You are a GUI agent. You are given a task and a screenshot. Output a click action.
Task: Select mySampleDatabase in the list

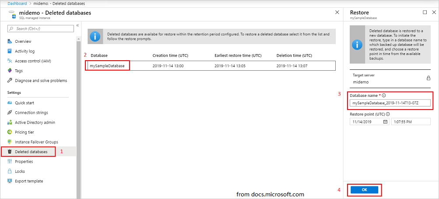coord(107,65)
